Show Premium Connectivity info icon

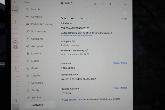[x=87, y=50]
